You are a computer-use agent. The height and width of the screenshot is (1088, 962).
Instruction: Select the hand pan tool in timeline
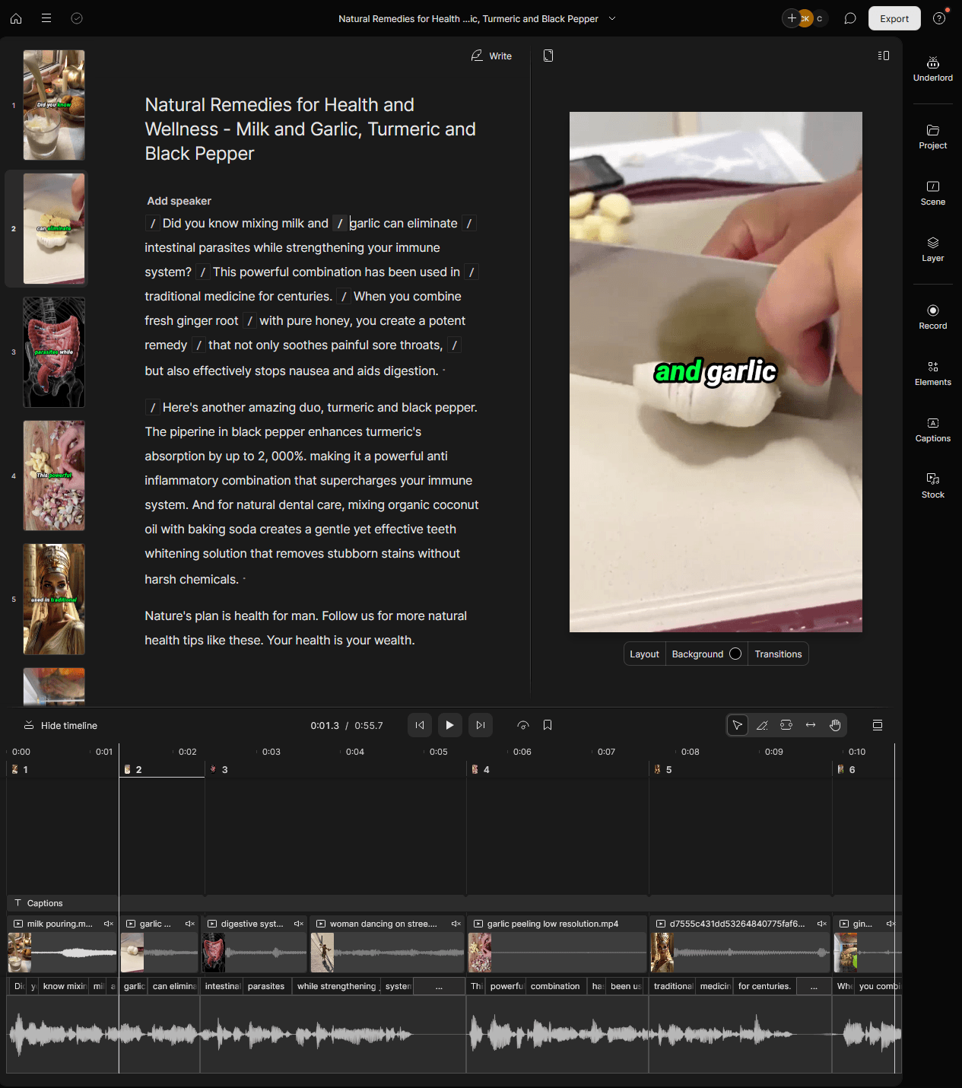(x=835, y=725)
